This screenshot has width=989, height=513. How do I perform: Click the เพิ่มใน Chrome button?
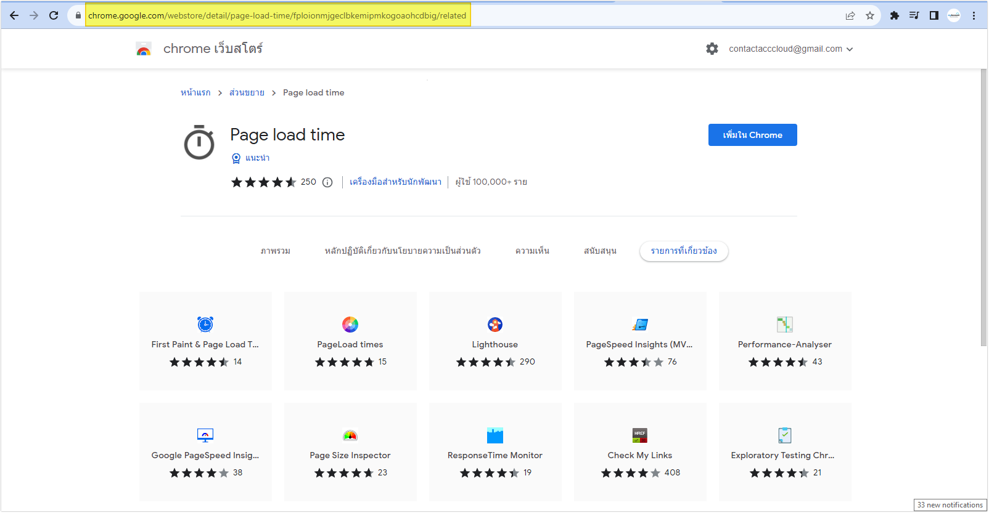(x=752, y=135)
